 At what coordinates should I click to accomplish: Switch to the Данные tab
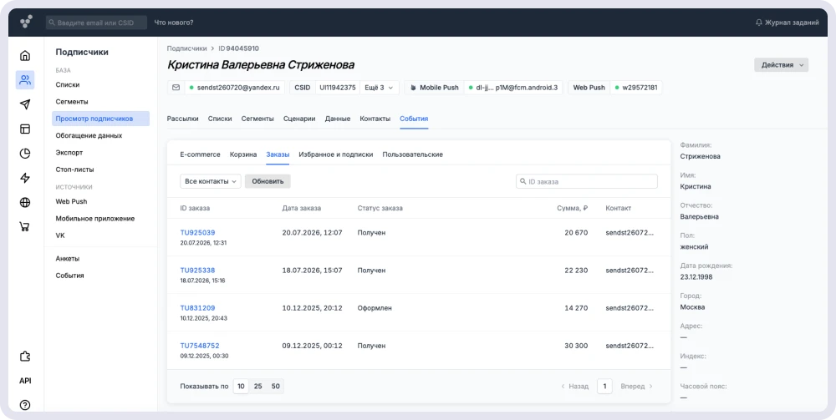[x=338, y=119]
